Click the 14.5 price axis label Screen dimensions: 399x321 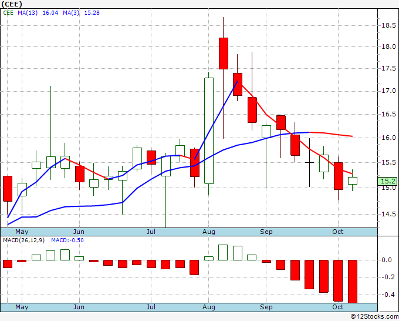point(388,214)
